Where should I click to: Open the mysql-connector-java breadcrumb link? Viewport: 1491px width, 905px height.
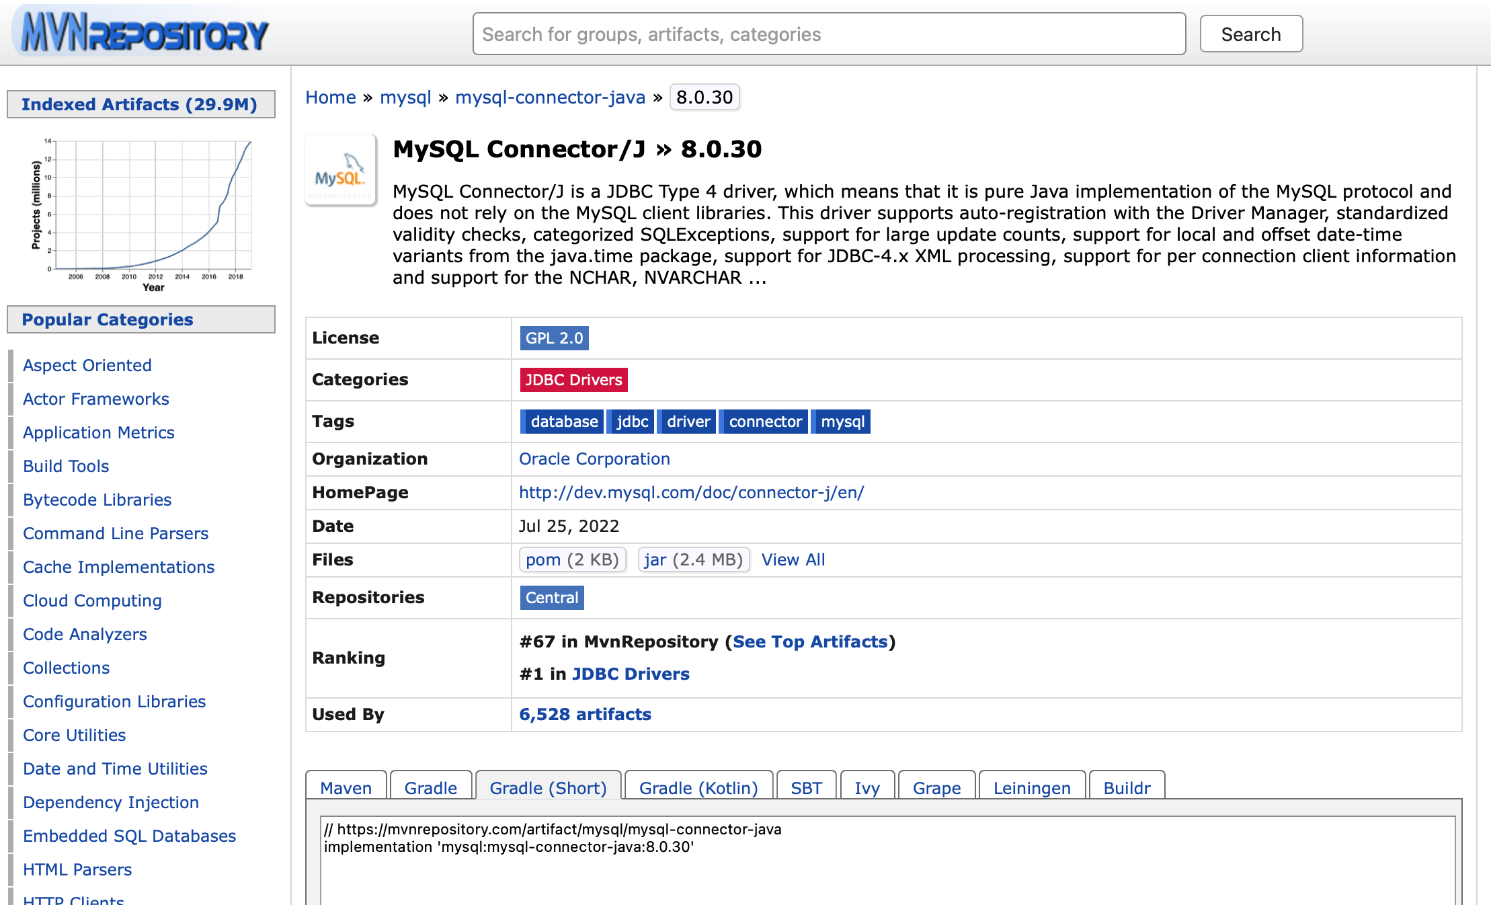coord(550,97)
